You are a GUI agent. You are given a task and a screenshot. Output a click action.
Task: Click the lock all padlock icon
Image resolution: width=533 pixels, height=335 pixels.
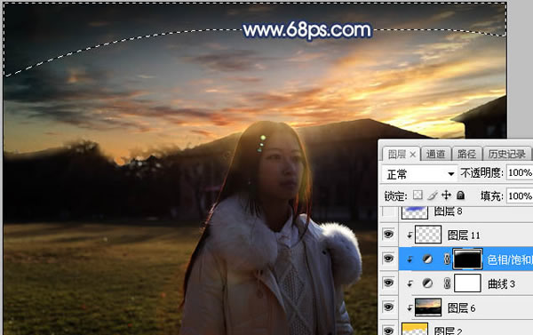pyautogui.click(x=460, y=195)
